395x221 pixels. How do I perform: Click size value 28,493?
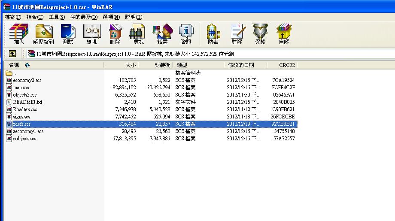coord(129,131)
